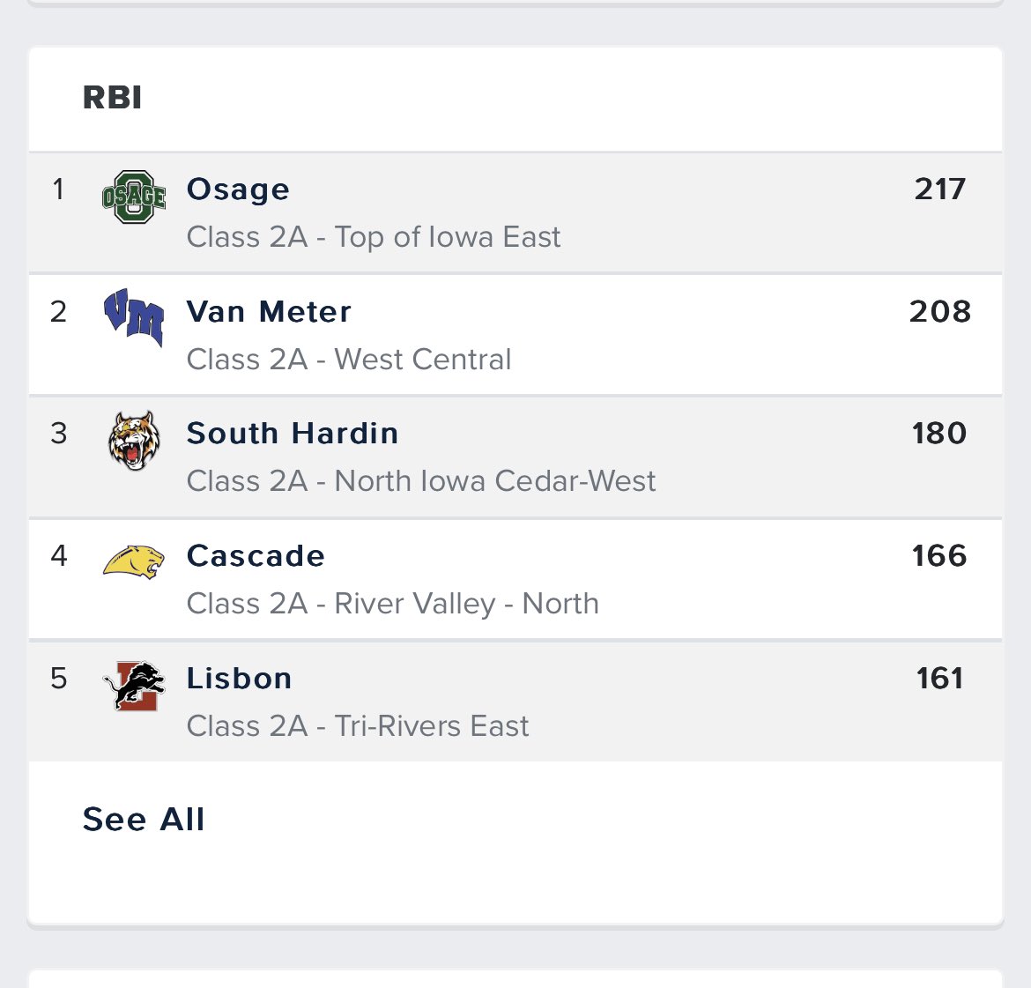Open the Osage team logo
Screen dimensions: 1031x988
point(134,197)
